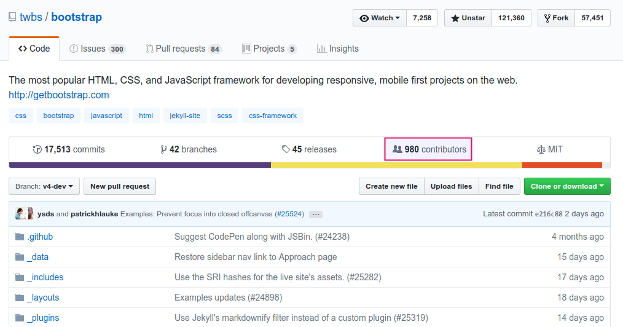Unstar the bootstrap repository
This screenshot has width=623, height=327.
pos(468,18)
